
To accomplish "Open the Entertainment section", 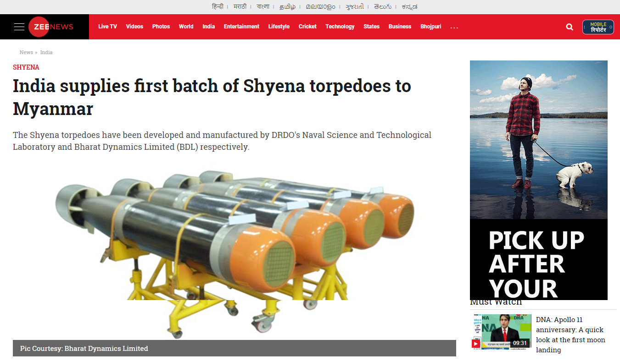I will point(241,27).
